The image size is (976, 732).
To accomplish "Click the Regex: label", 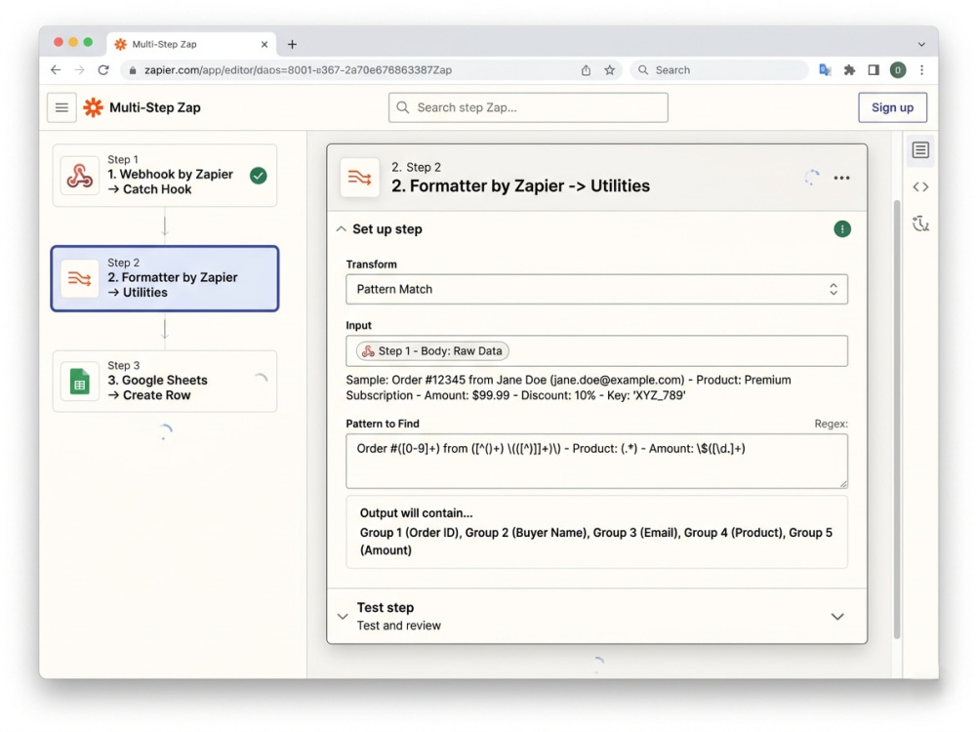I will pos(831,424).
